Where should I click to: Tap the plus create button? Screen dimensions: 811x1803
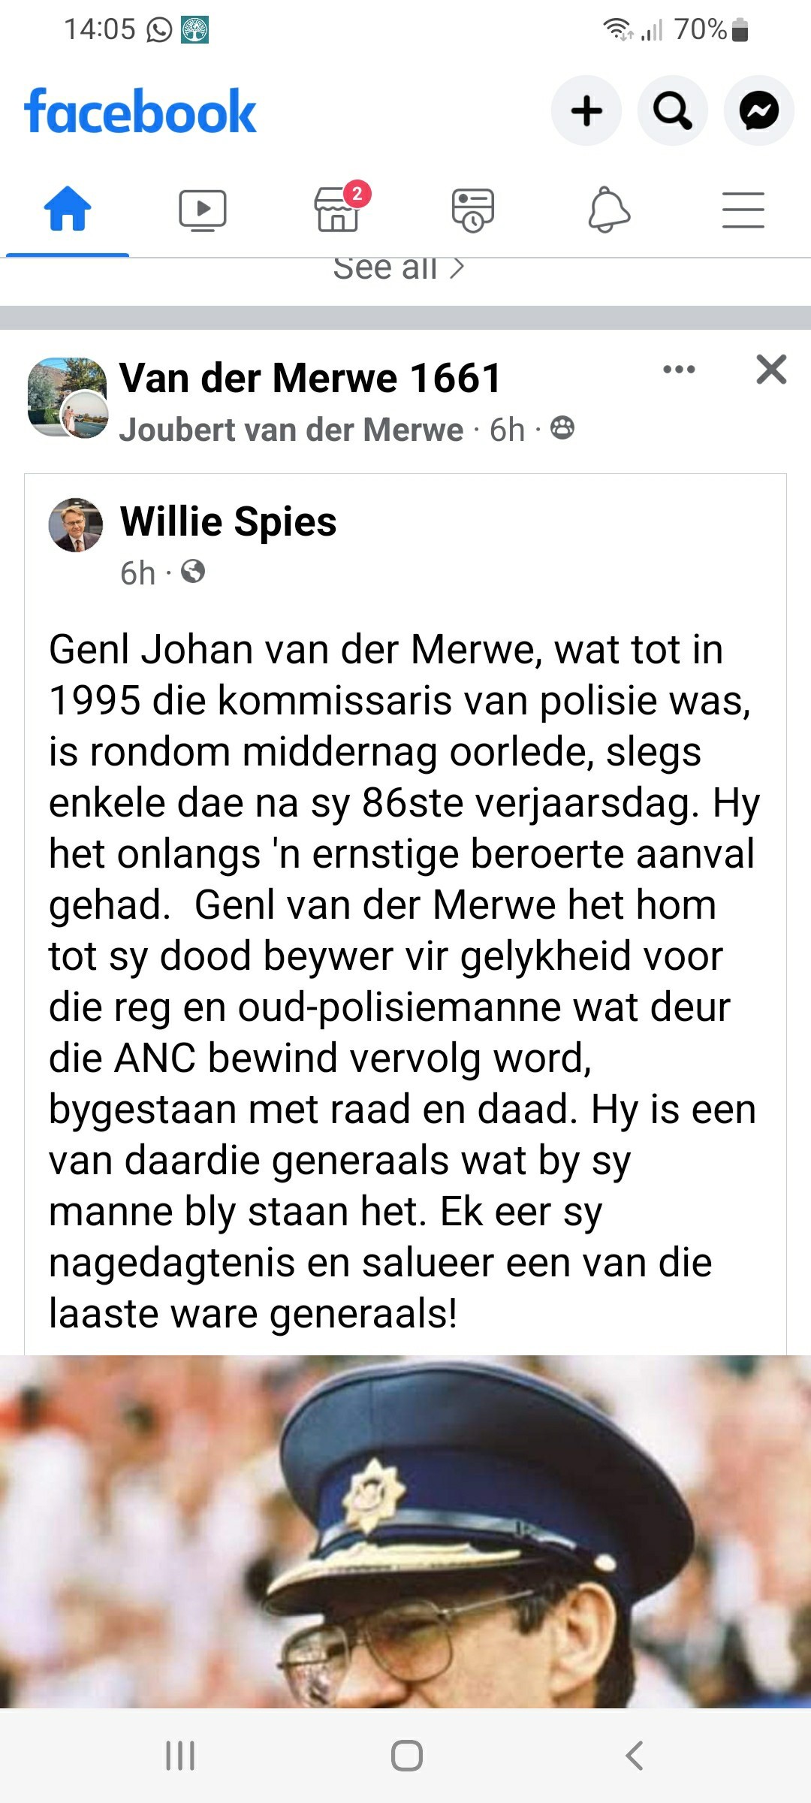(586, 111)
